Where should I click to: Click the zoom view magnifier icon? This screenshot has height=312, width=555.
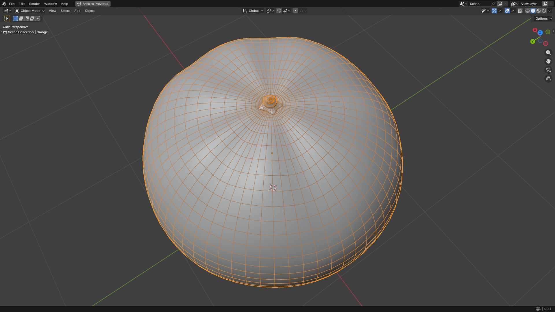(548, 53)
